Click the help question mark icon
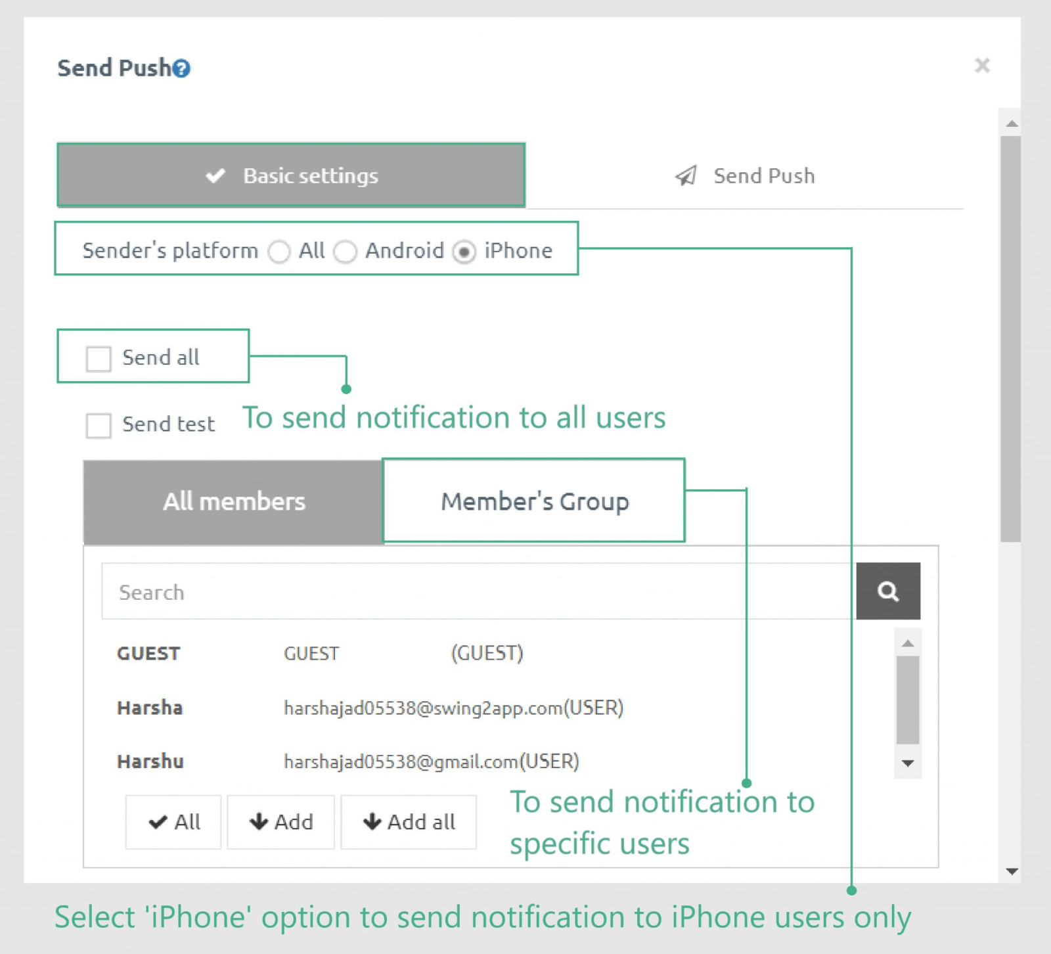 tap(181, 68)
